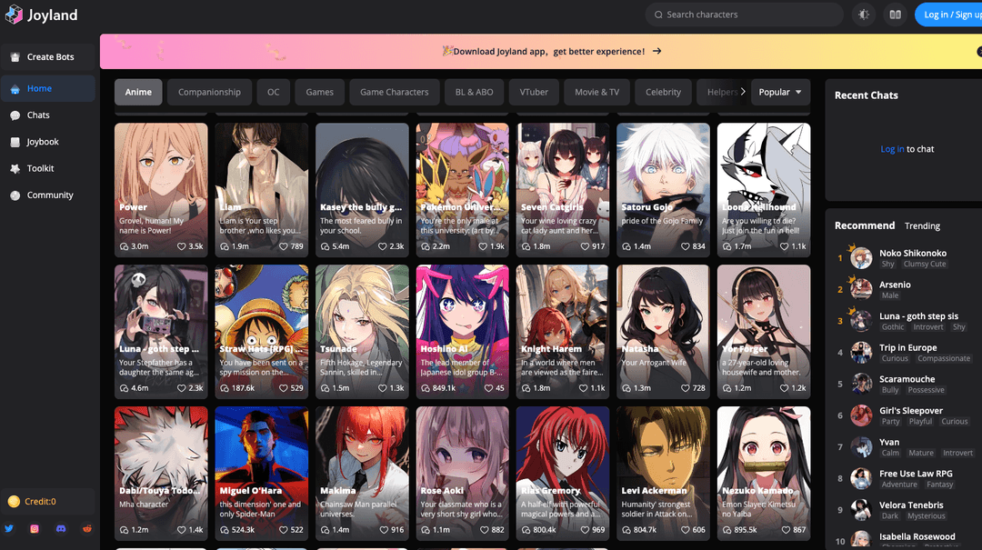Click the Clumsy Cute tag under Noko Shikonoko
The width and height of the screenshot is (982, 550).
925,265
